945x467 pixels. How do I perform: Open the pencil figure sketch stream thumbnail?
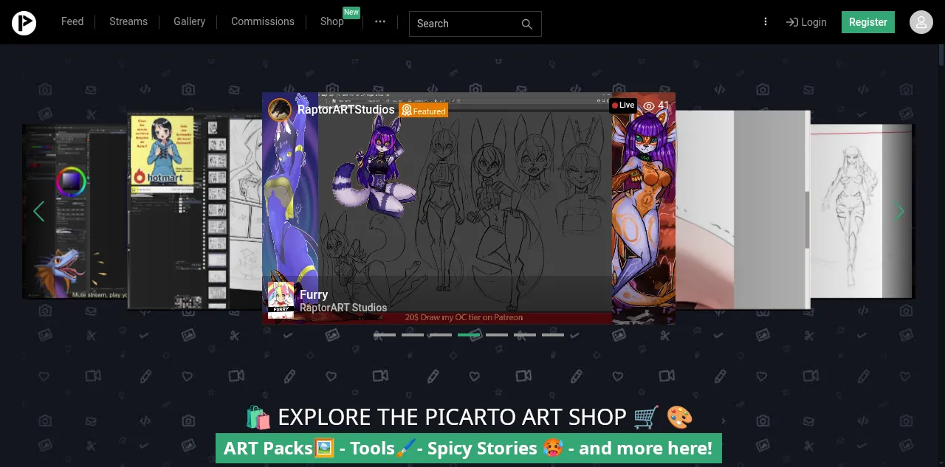pyautogui.click(x=862, y=211)
